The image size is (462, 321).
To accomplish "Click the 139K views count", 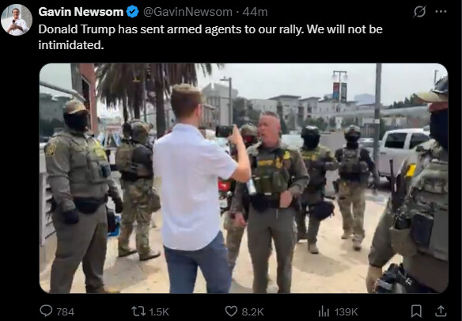I will [346, 311].
